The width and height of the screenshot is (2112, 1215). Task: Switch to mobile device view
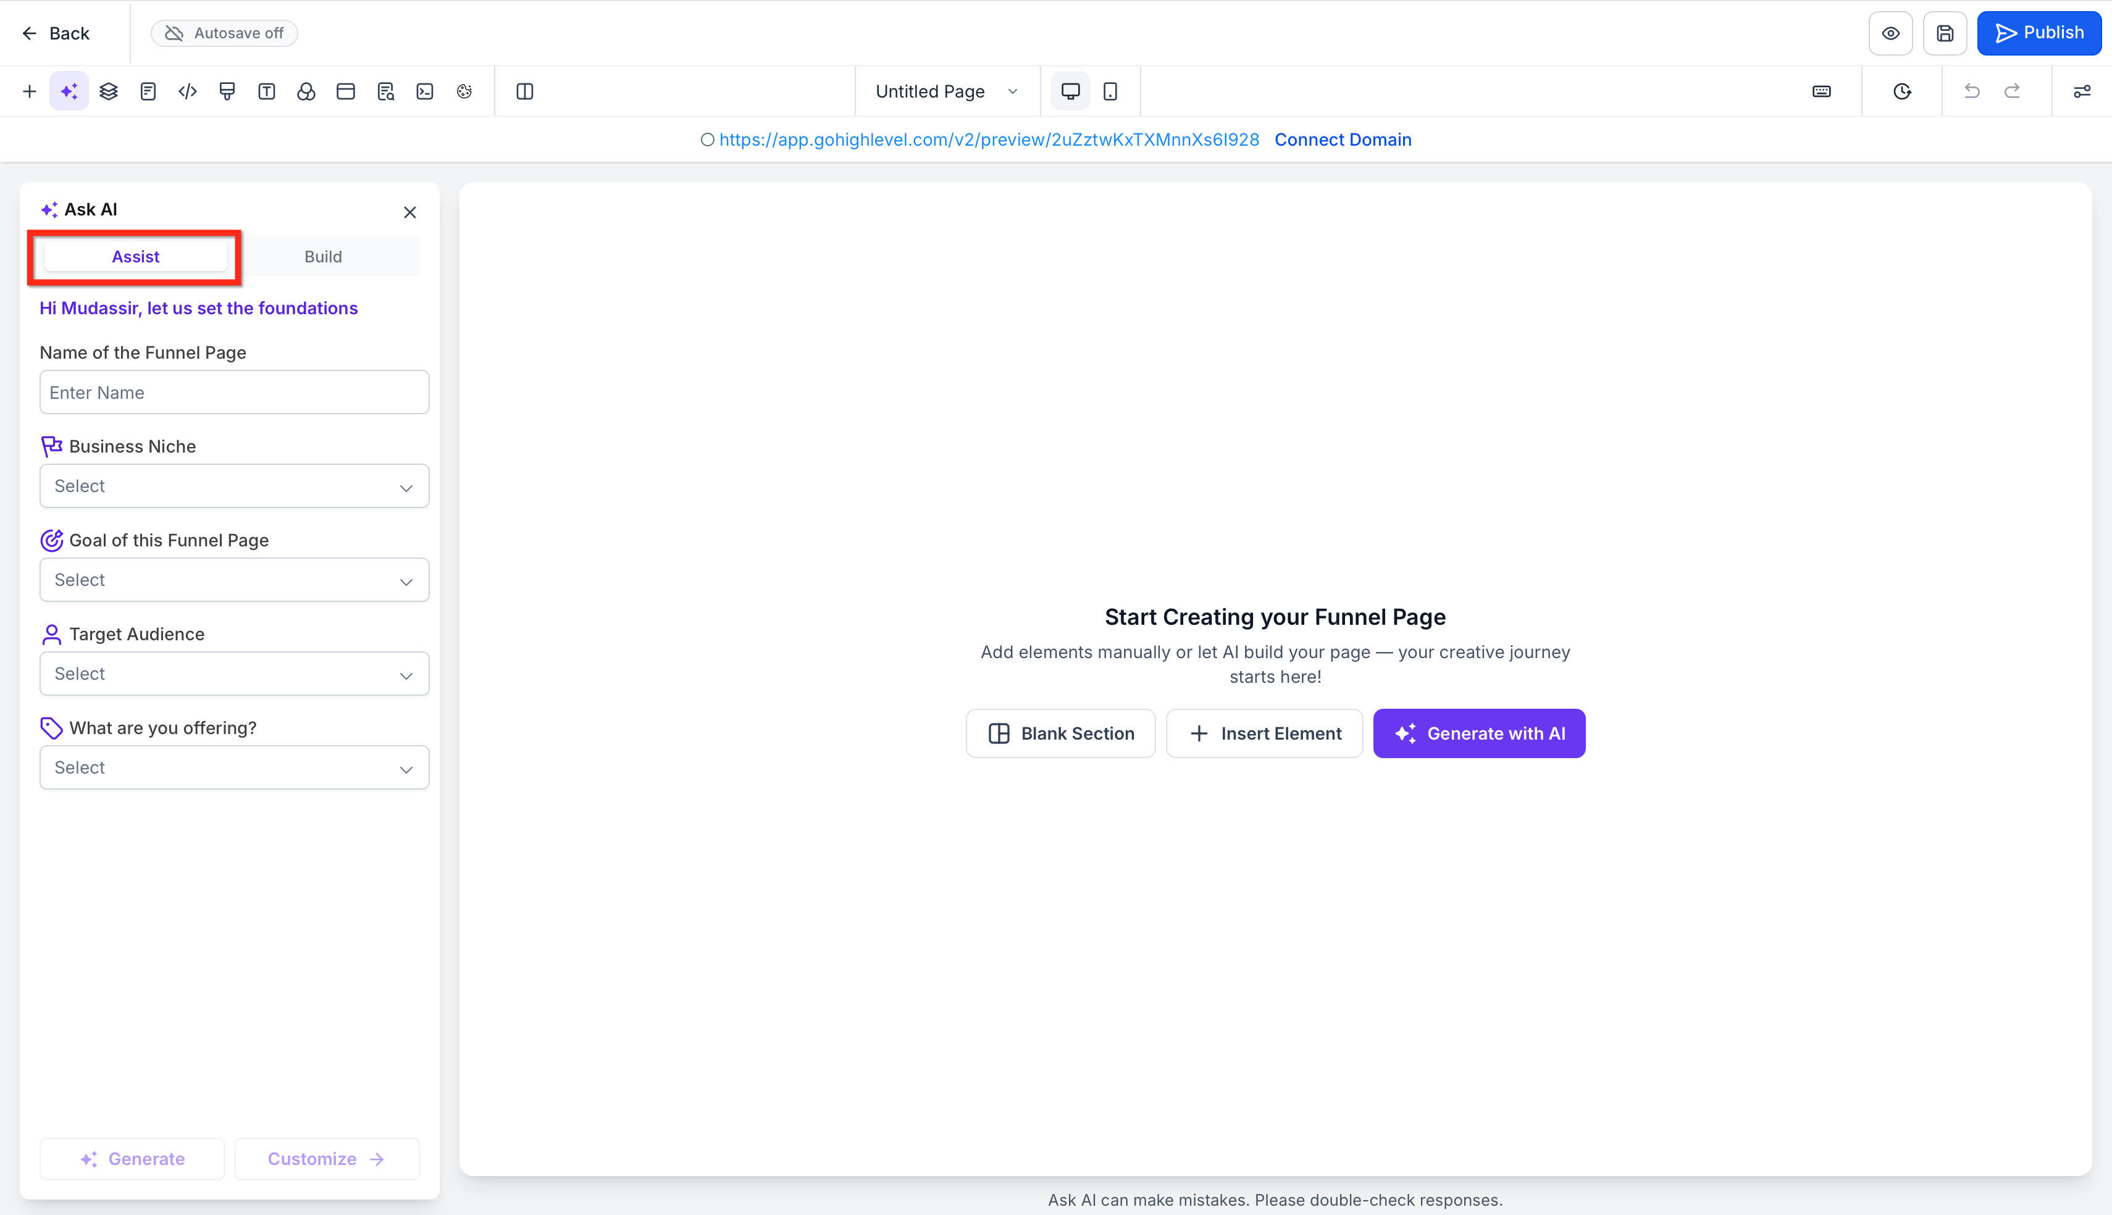(x=1110, y=92)
